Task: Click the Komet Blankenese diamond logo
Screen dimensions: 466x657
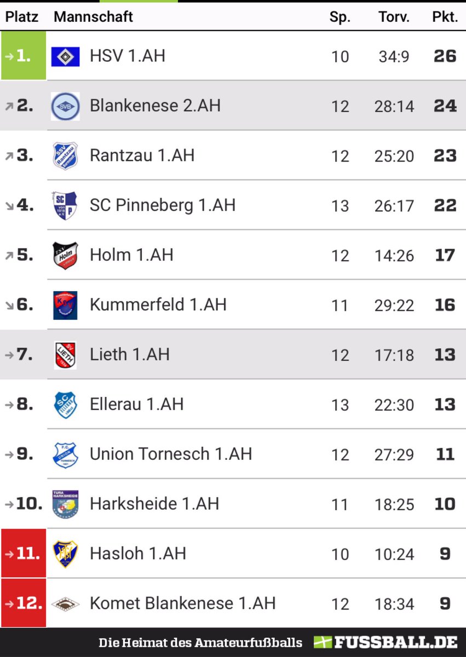Action: (65, 604)
